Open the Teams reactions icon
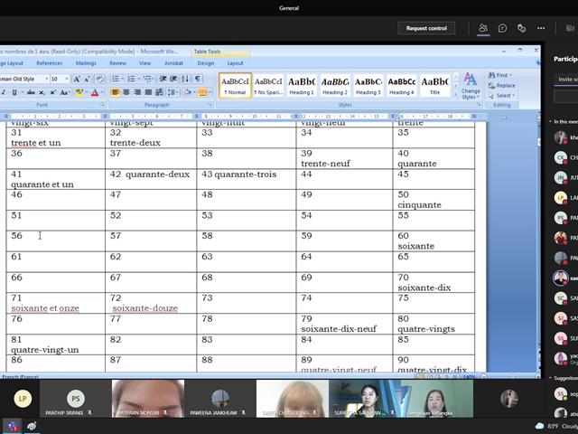Screen dimensions: 578x434 coord(521,28)
